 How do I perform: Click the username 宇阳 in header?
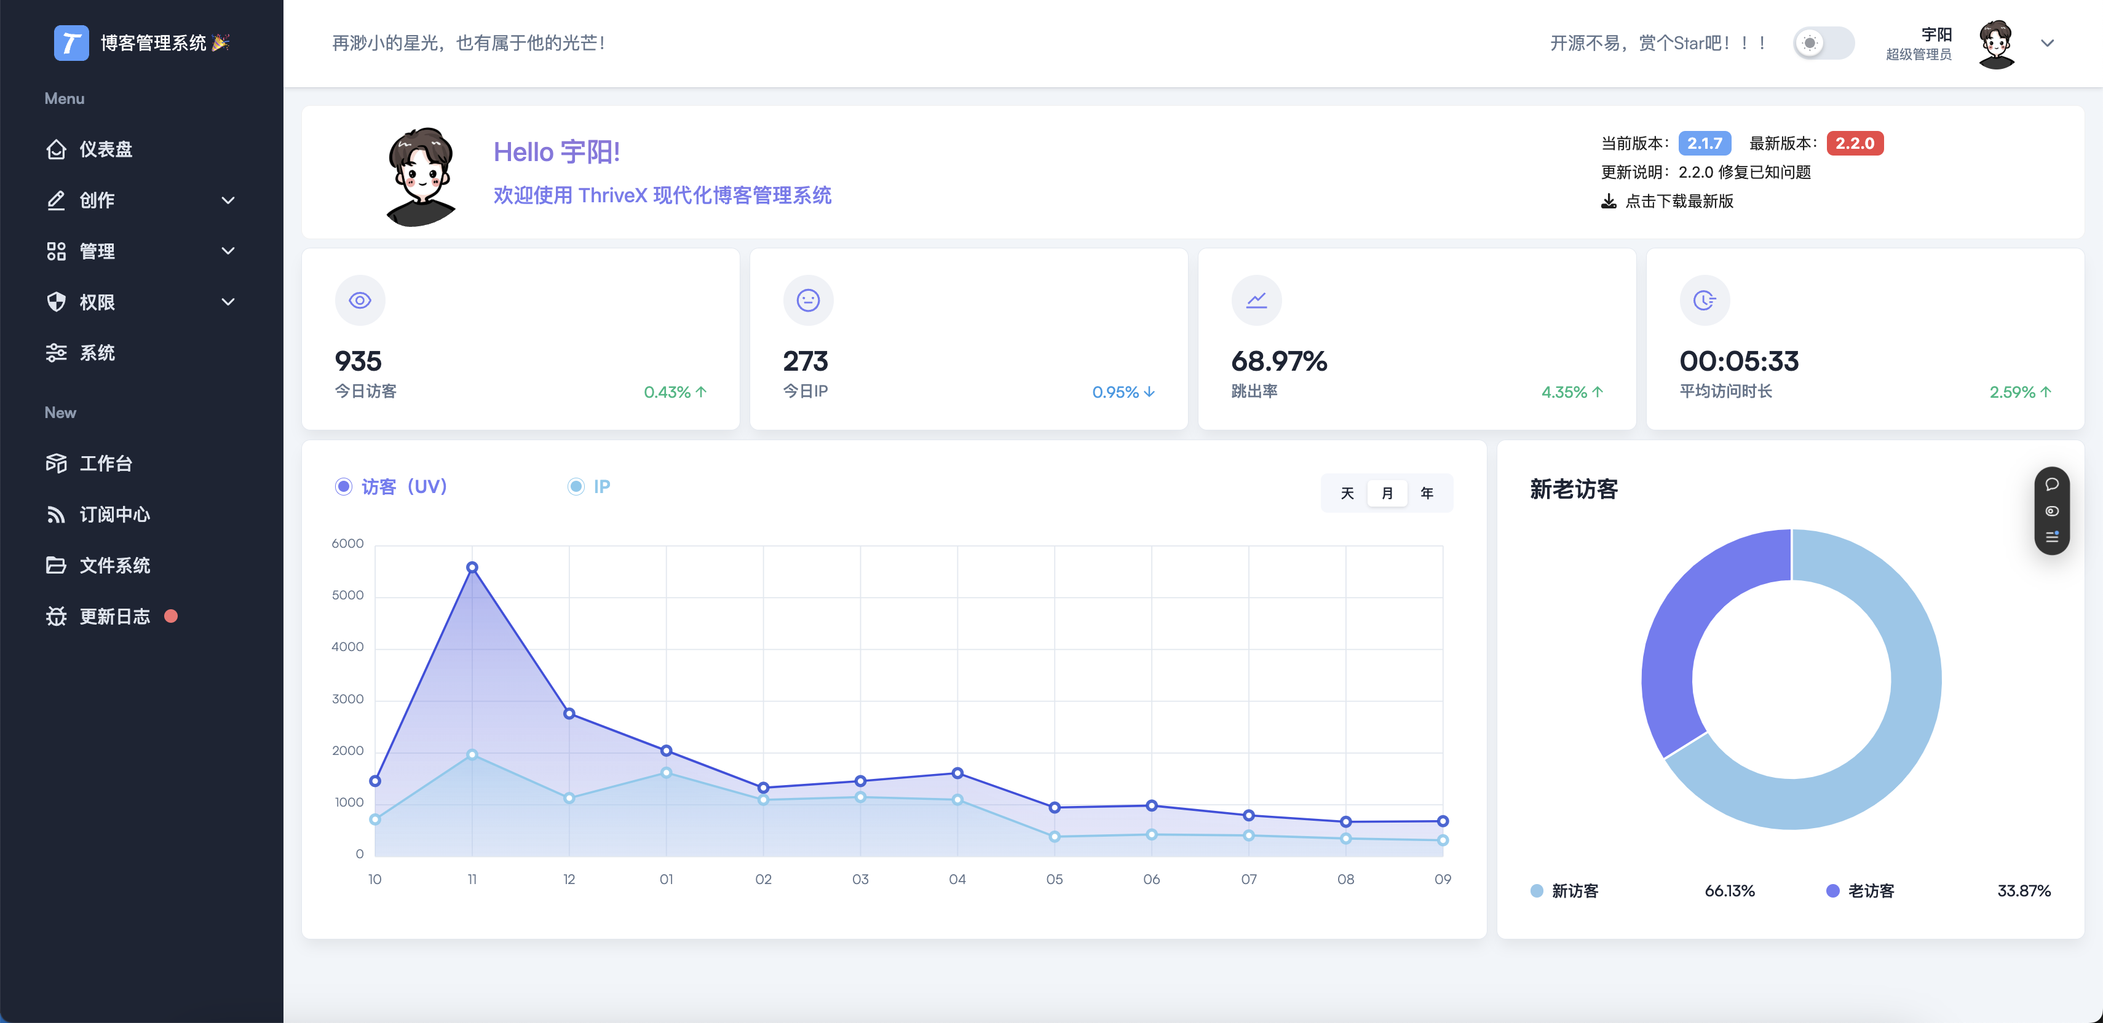pyautogui.click(x=1936, y=34)
